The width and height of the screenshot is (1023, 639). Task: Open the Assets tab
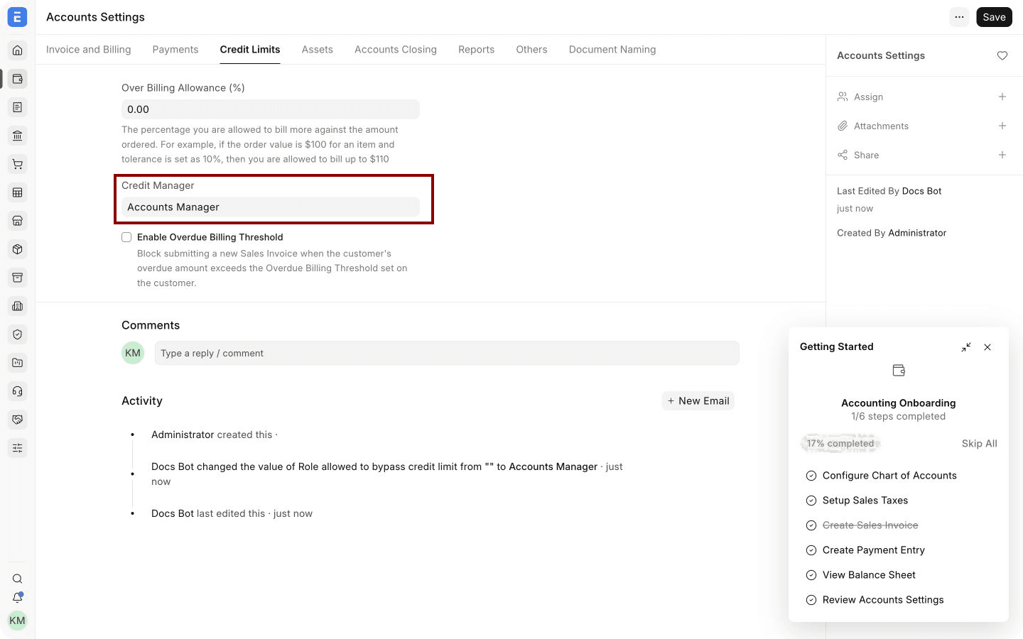click(x=318, y=50)
